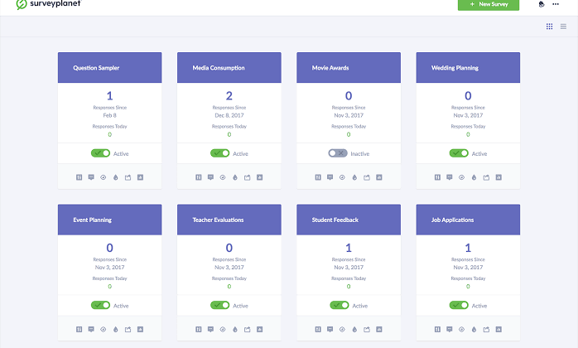The image size is (578, 348).
Task: Click response count 2 on Media Consumption
Action: (x=229, y=96)
